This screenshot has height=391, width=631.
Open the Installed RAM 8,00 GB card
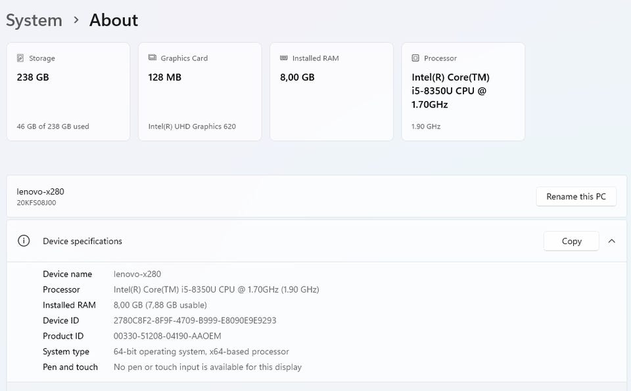coord(331,92)
